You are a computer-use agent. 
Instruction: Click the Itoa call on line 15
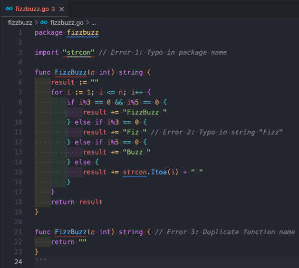pos(159,172)
